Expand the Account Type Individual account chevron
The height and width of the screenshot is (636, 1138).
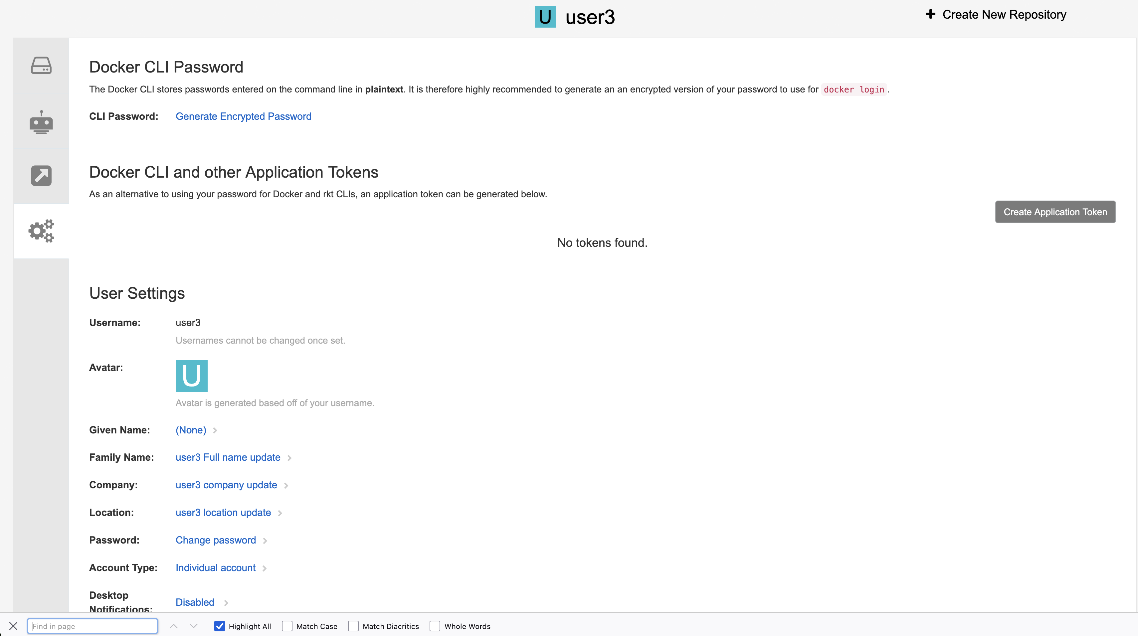(x=264, y=568)
